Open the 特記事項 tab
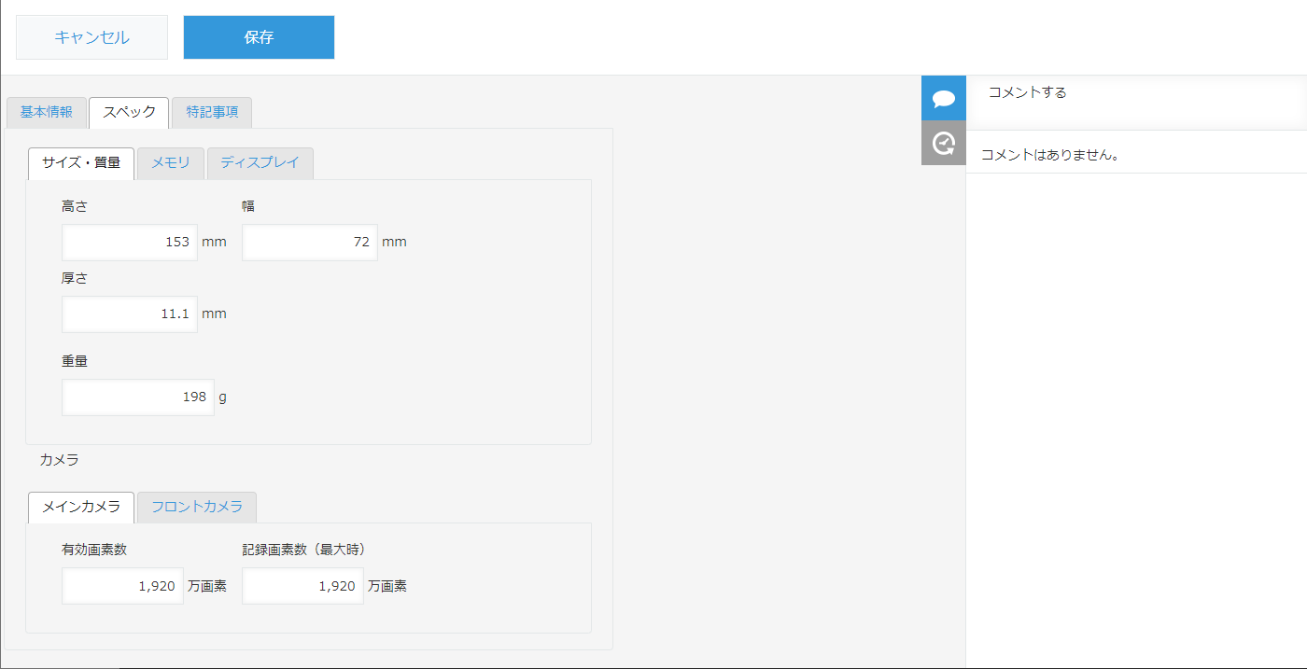Viewport: 1307px width, 669px height. click(x=212, y=112)
